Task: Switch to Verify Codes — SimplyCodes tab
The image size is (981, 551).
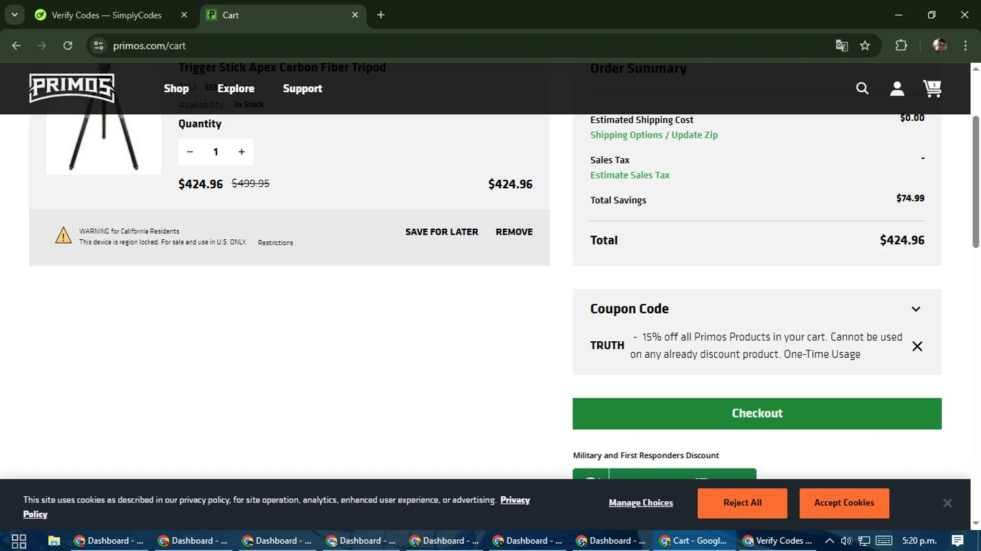Action: point(107,15)
